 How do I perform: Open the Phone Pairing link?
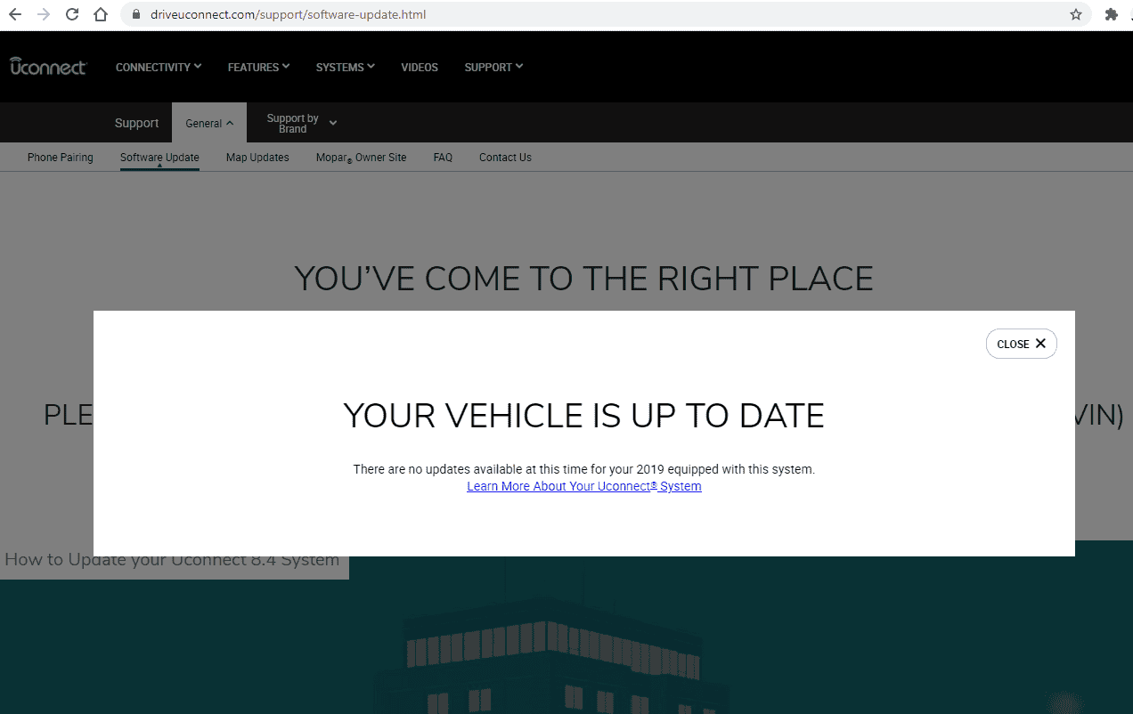pyautogui.click(x=60, y=158)
